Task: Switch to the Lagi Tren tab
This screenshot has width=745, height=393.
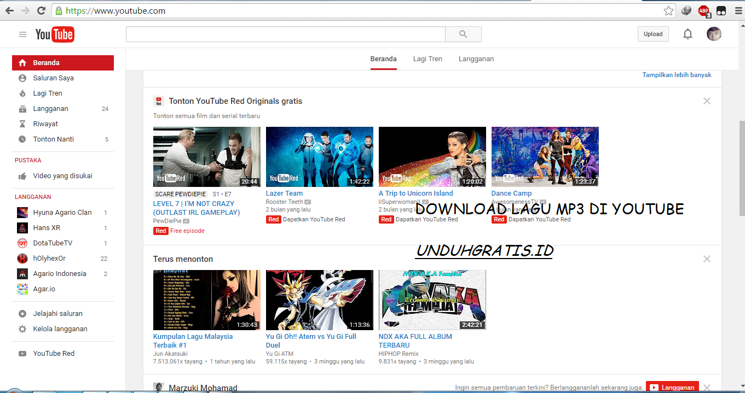Action: pos(428,59)
